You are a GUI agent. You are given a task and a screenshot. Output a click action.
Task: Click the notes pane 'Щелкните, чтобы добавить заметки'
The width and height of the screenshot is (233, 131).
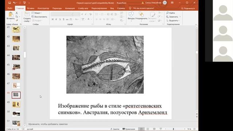click(x=48, y=124)
